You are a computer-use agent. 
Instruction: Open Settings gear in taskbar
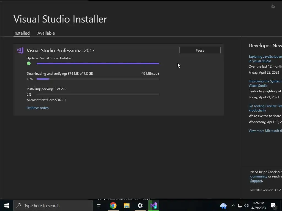tap(140, 206)
